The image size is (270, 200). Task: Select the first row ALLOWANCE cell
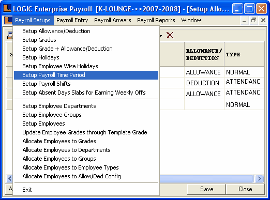click(204, 72)
